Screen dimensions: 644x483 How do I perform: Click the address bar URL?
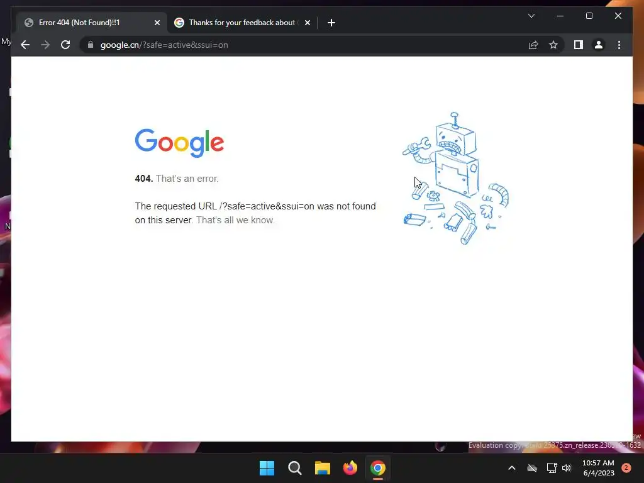click(164, 45)
